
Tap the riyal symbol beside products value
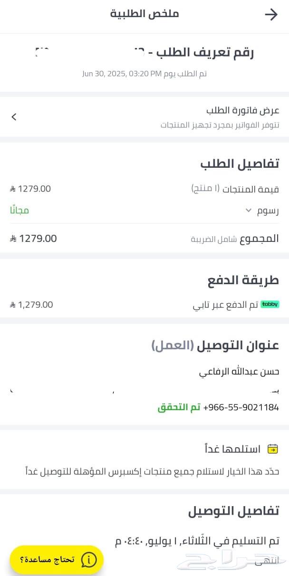point(13,189)
